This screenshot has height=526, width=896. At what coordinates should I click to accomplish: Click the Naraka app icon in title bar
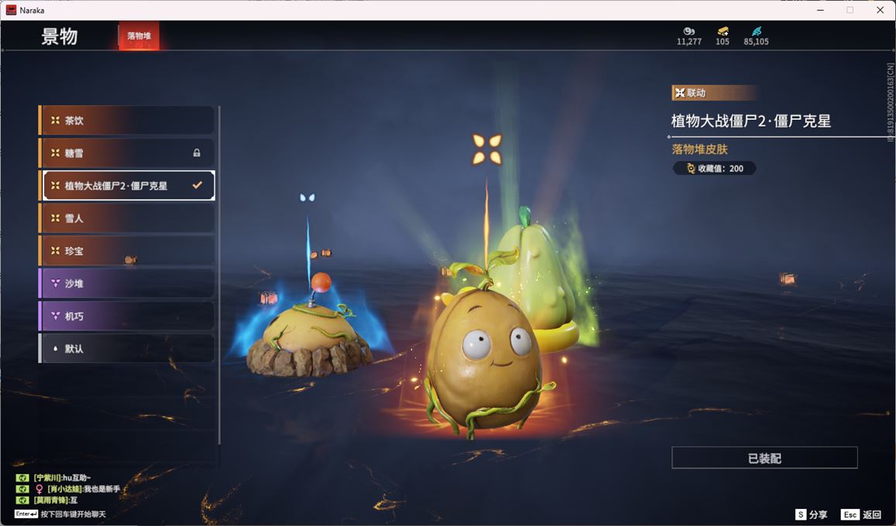[11, 10]
